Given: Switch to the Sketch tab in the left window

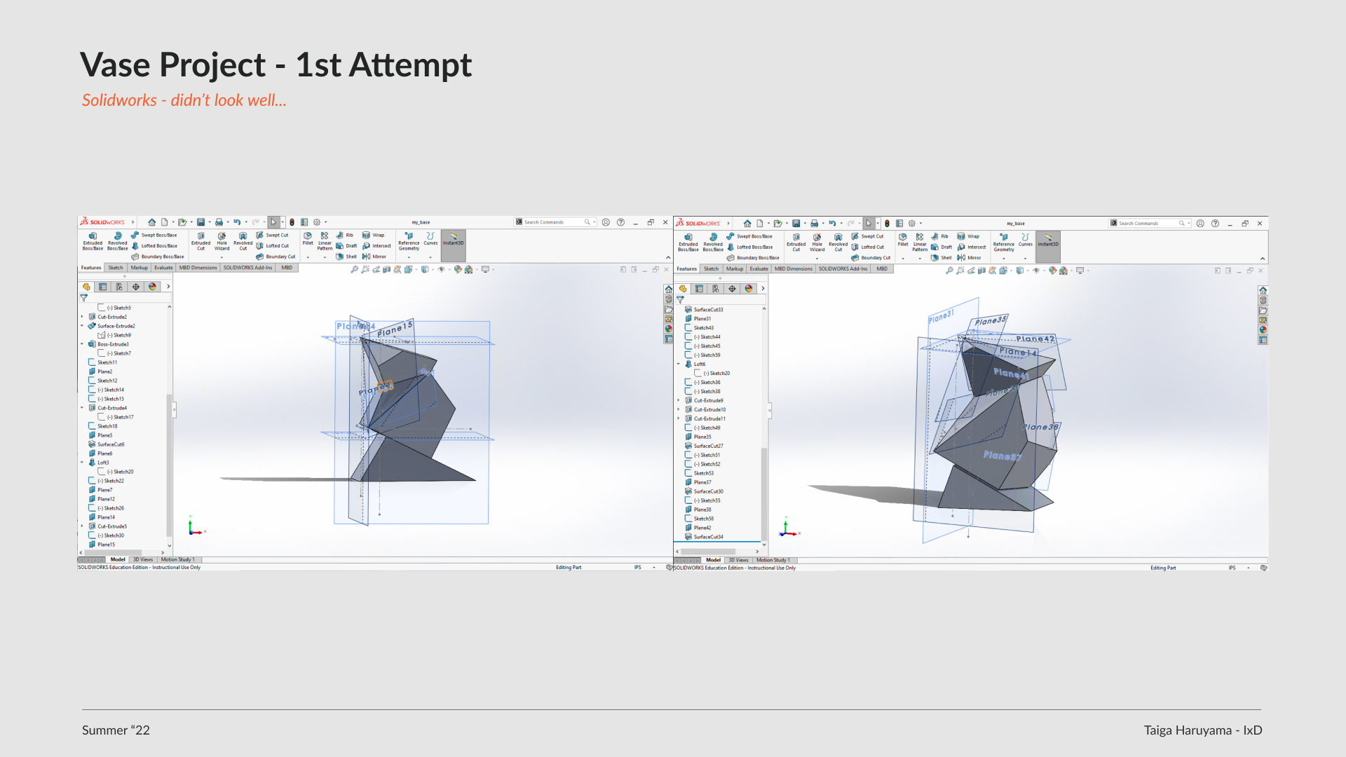Looking at the screenshot, I should 116,268.
